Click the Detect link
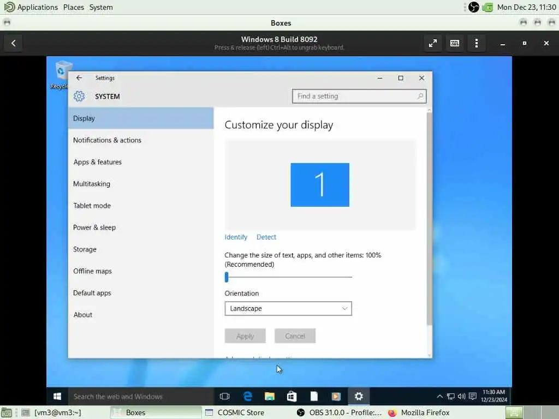The width and height of the screenshot is (559, 419). tap(266, 237)
